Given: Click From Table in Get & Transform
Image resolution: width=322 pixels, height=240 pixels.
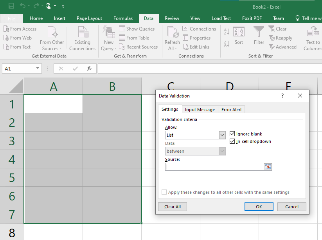Looking at the screenshot, I should (x=134, y=38).
